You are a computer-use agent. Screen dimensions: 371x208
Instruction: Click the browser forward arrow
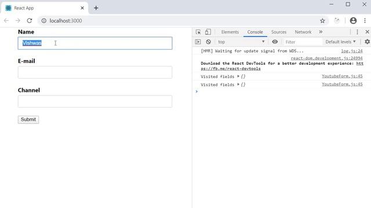(x=18, y=21)
